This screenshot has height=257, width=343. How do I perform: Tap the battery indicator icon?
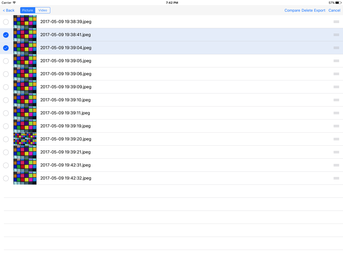[338, 3]
